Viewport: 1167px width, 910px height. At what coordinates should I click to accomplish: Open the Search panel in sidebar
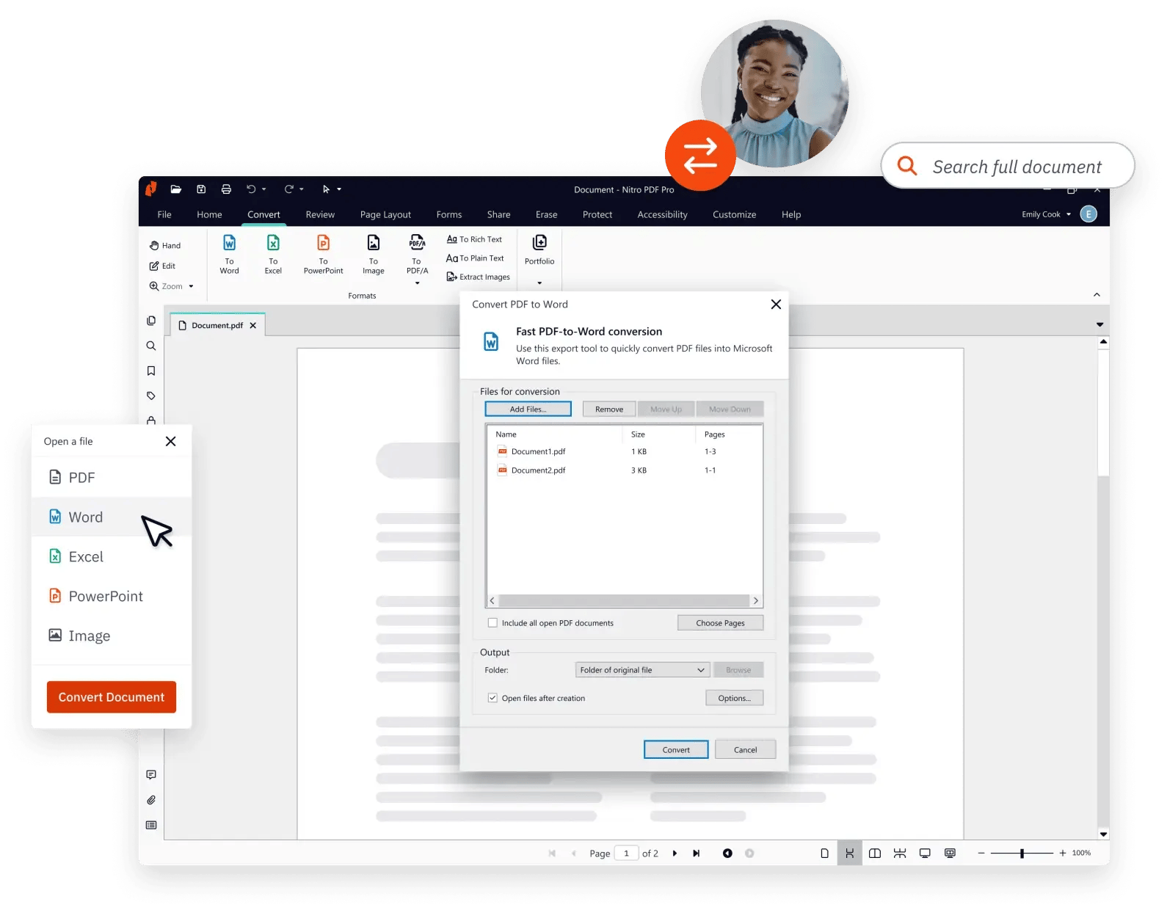151,346
